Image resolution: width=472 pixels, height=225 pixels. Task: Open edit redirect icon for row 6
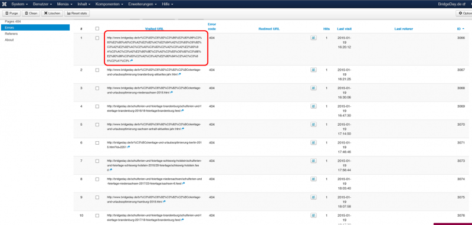click(313, 142)
